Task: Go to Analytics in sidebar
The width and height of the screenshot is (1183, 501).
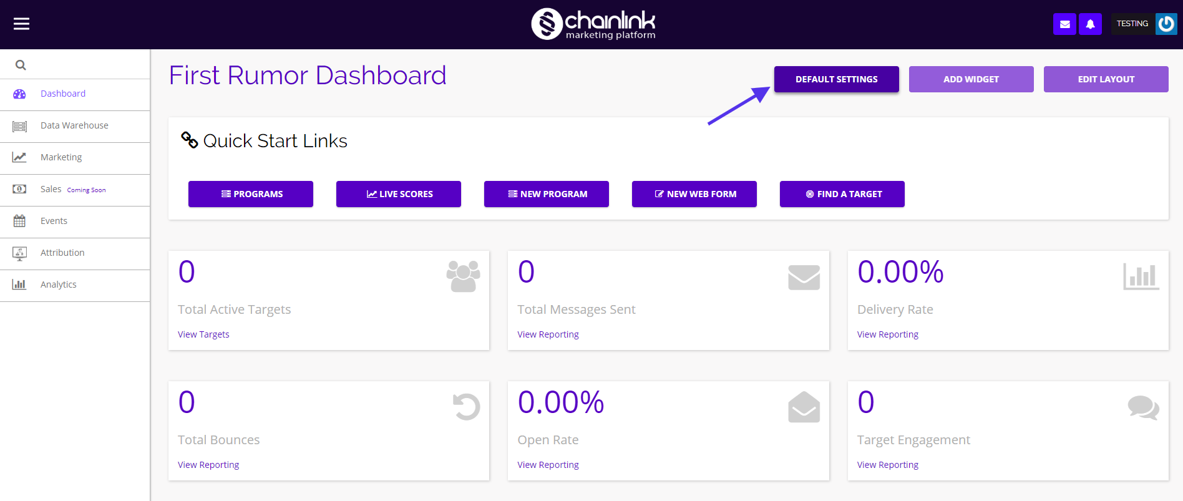Action: (x=75, y=286)
